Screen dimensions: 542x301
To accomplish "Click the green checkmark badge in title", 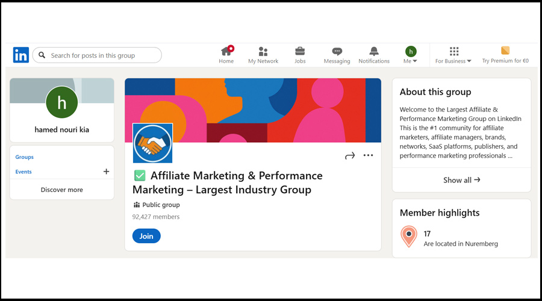I will (140, 176).
